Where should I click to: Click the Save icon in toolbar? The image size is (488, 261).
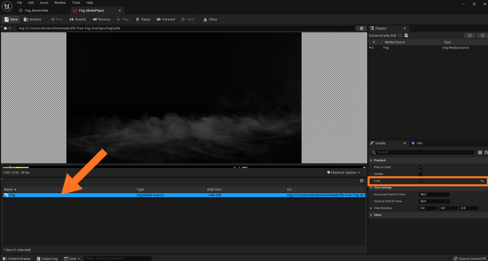point(6,19)
